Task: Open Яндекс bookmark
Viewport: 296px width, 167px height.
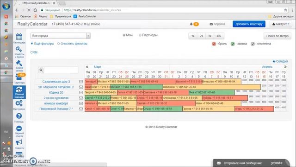Action: (41, 17)
